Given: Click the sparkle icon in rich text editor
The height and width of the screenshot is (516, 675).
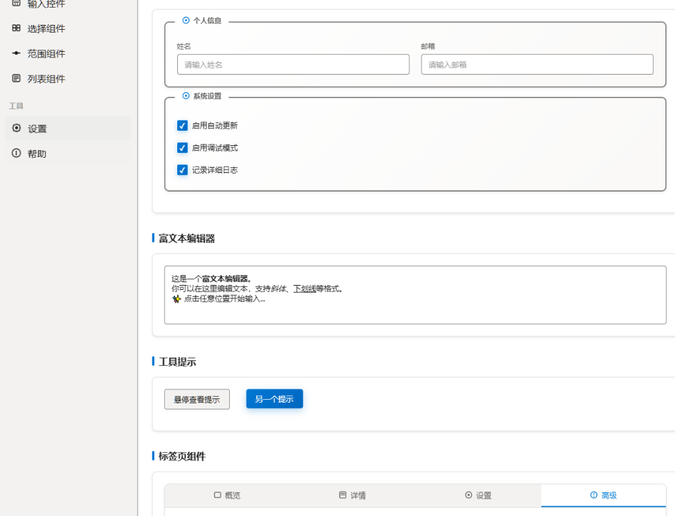Looking at the screenshot, I should tap(177, 299).
